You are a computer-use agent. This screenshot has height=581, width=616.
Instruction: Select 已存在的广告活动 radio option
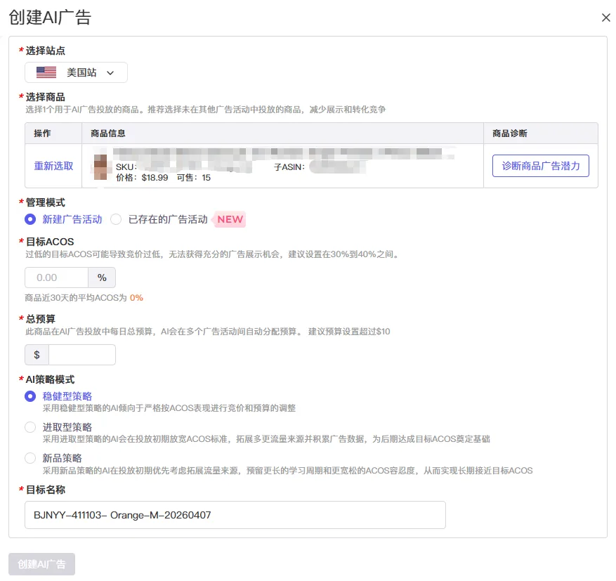tap(116, 219)
